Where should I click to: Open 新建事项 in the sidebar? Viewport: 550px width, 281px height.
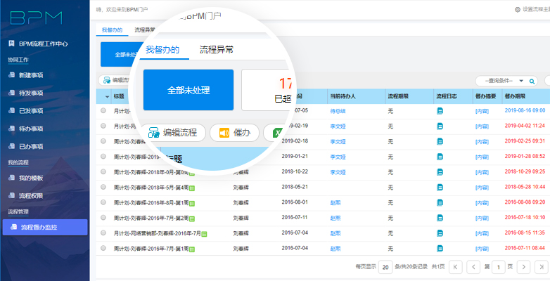coord(31,74)
